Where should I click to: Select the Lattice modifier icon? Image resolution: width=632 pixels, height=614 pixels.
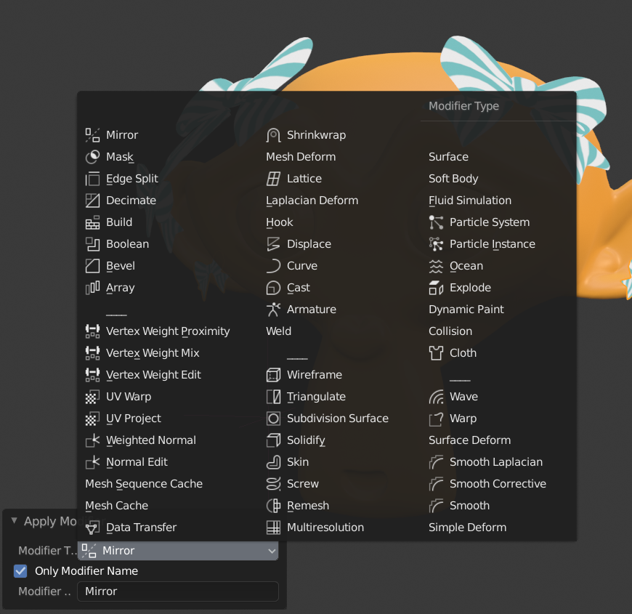[273, 179]
